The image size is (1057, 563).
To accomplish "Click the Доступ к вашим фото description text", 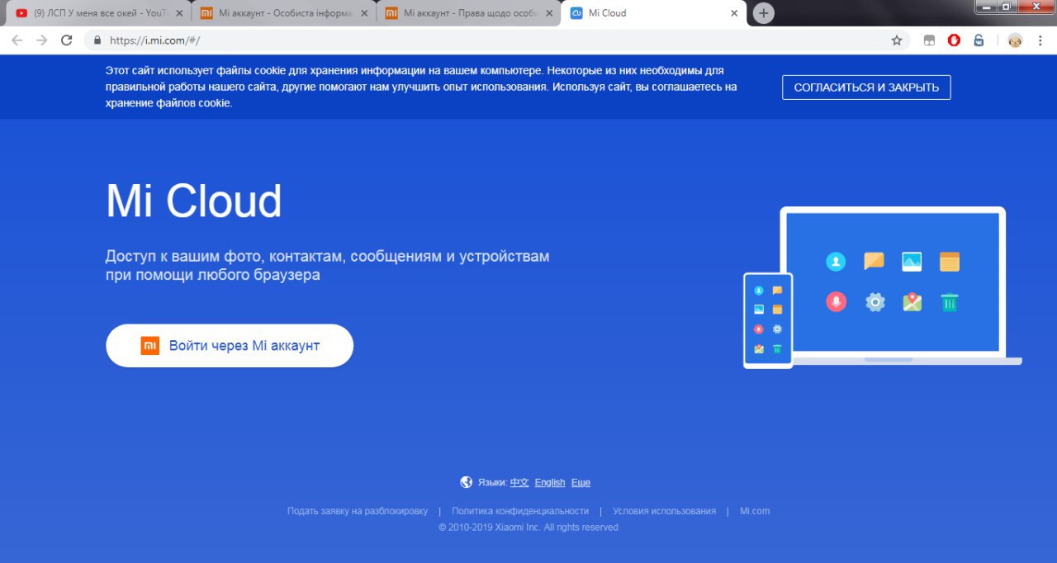I will [x=327, y=266].
